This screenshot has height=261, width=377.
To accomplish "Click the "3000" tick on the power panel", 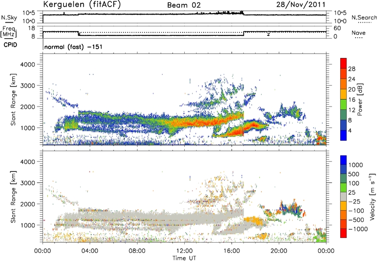I will tap(28, 86).
